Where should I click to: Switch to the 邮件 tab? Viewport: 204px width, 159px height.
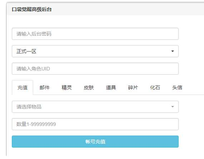click(x=45, y=88)
